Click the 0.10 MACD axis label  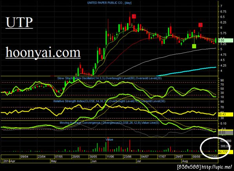(223, 124)
